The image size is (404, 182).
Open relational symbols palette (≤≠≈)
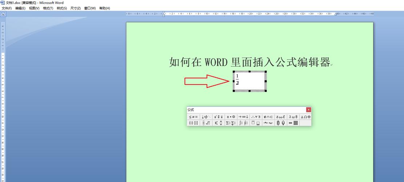click(193, 117)
